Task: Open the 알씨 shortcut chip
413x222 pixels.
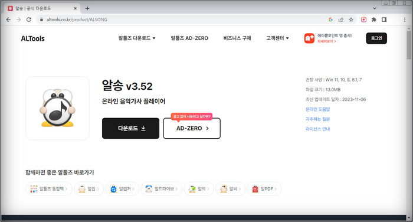Action: pos(231,189)
